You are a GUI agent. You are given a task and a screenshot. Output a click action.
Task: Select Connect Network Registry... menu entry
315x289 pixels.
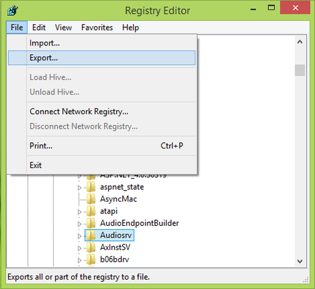(x=79, y=111)
